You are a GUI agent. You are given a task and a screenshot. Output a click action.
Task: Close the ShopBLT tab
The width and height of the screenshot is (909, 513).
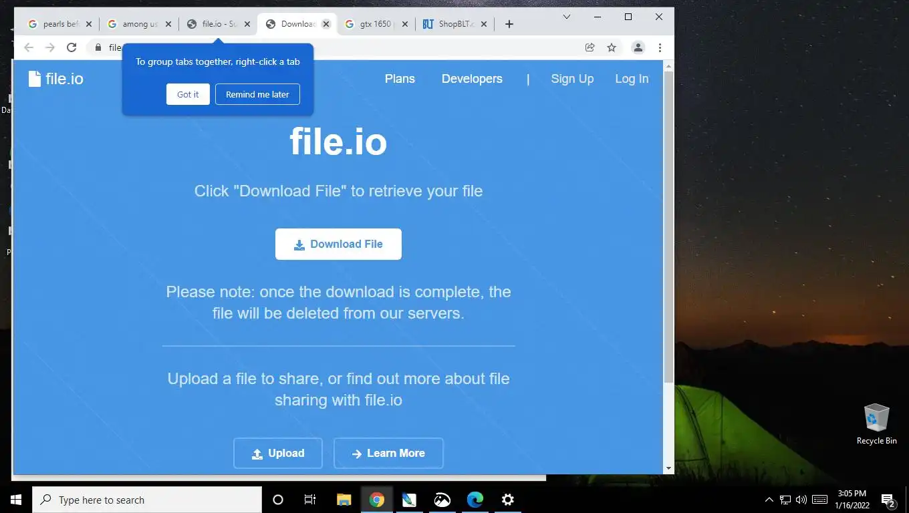coord(484,24)
